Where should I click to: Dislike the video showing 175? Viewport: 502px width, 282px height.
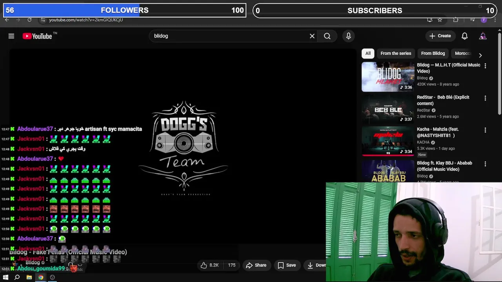(231, 265)
